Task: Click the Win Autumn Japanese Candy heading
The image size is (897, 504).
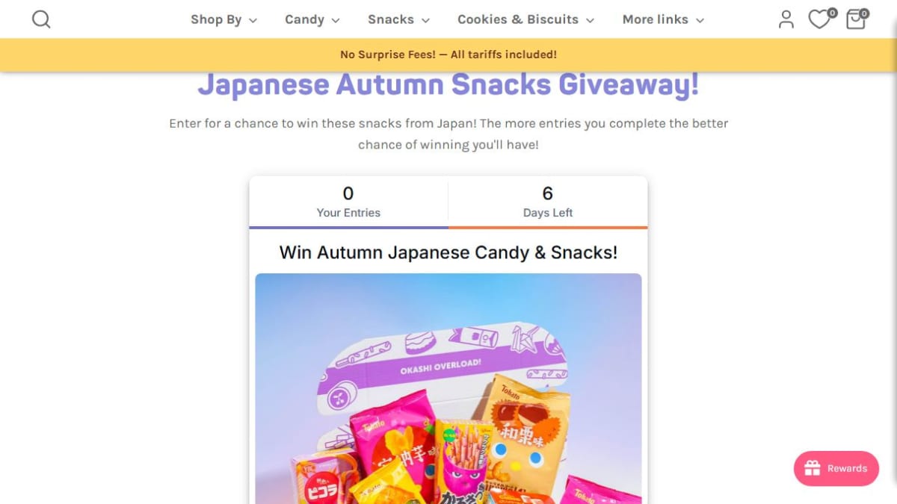Action: [449, 252]
